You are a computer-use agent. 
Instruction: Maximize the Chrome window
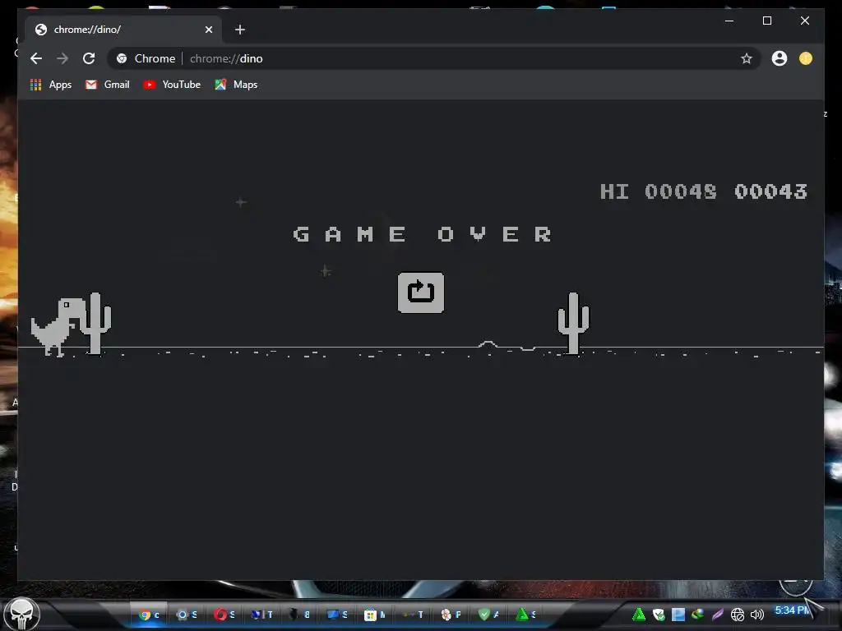pyautogui.click(x=767, y=21)
